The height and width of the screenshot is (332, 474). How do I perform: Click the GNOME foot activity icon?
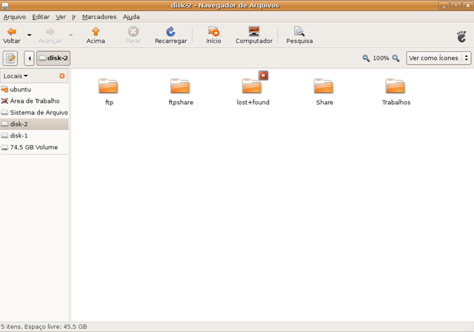(x=461, y=36)
